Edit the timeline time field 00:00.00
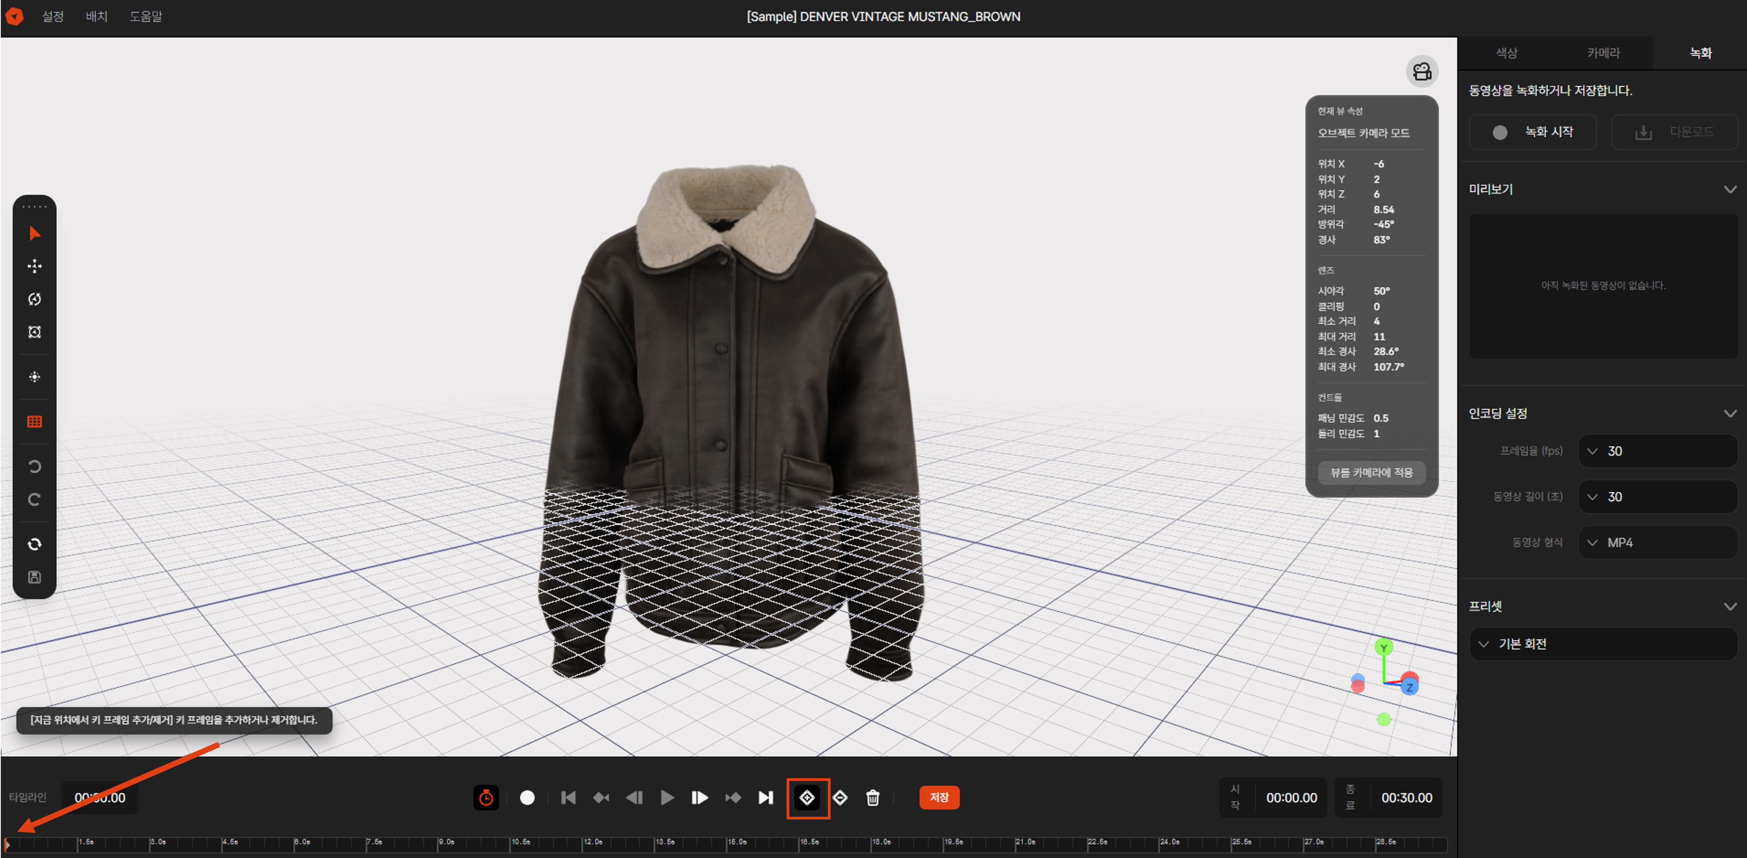Screen dimensions: 1747x858 [x=100, y=798]
